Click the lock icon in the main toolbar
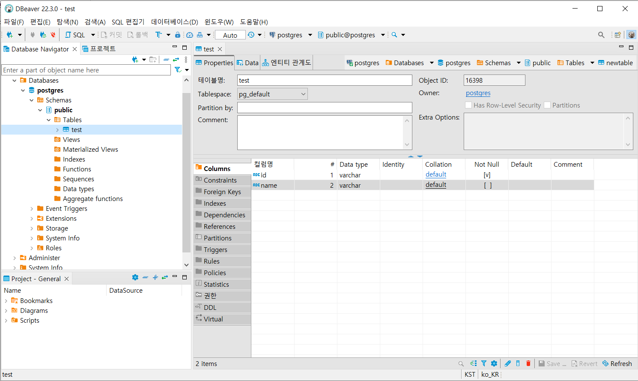Screen dimensions: 638x381 tap(178, 35)
